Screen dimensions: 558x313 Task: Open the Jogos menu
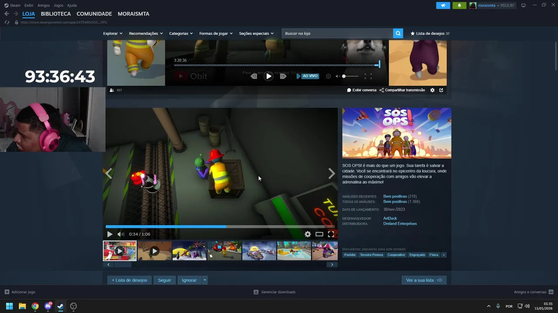tap(58, 5)
